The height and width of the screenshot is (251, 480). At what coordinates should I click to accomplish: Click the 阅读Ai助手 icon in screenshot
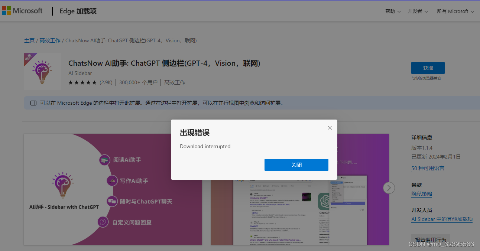(105, 160)
